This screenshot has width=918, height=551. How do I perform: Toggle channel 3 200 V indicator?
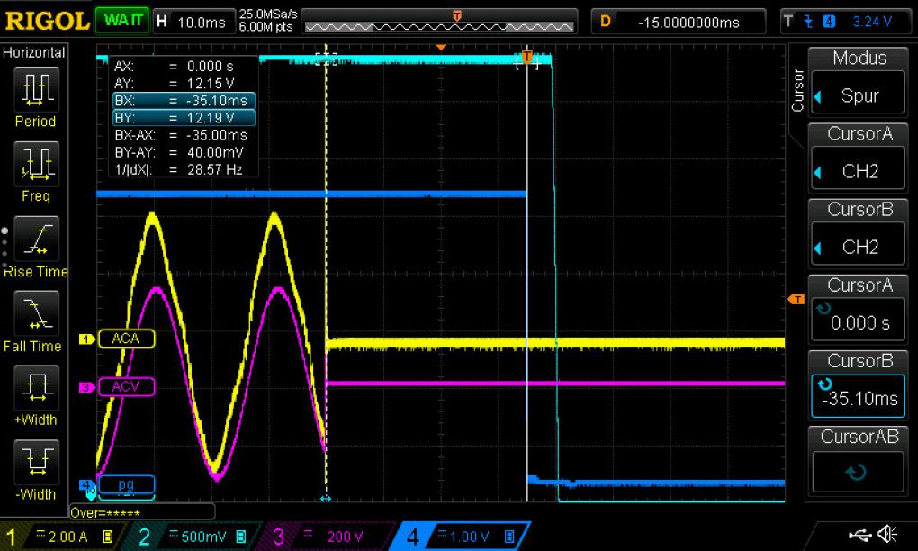pyautogui.click(x=327, y=537)
